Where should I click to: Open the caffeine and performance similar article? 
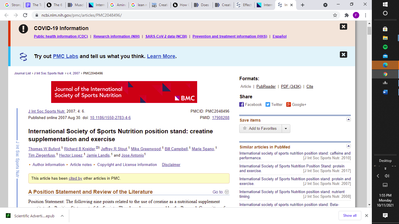[295, 155]
